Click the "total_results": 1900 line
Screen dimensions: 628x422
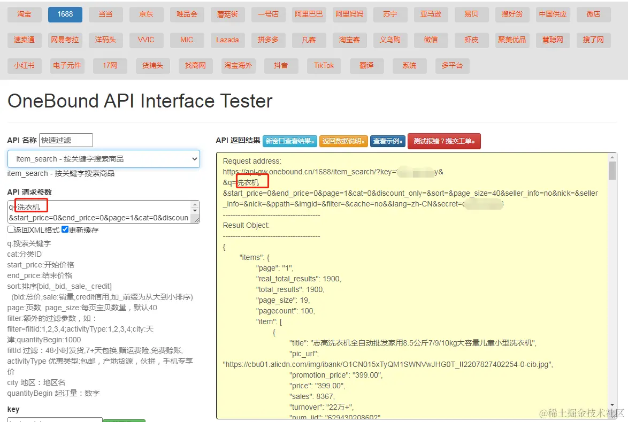290,289
